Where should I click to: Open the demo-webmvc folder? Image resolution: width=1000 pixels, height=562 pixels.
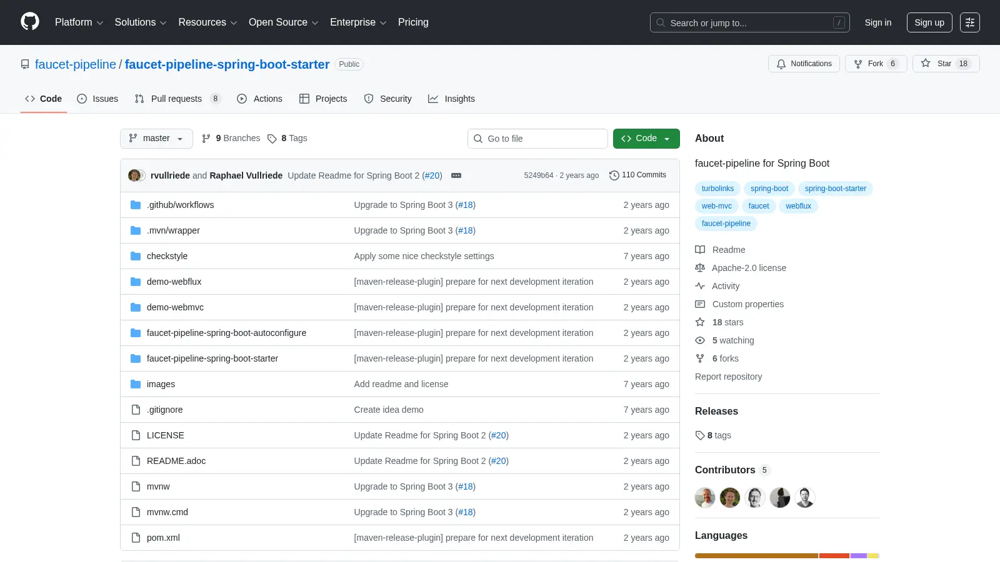coord(175,307)
